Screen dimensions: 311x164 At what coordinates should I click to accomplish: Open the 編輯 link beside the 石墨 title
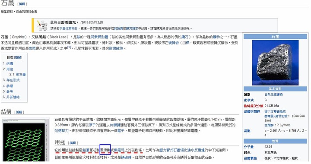22,4
